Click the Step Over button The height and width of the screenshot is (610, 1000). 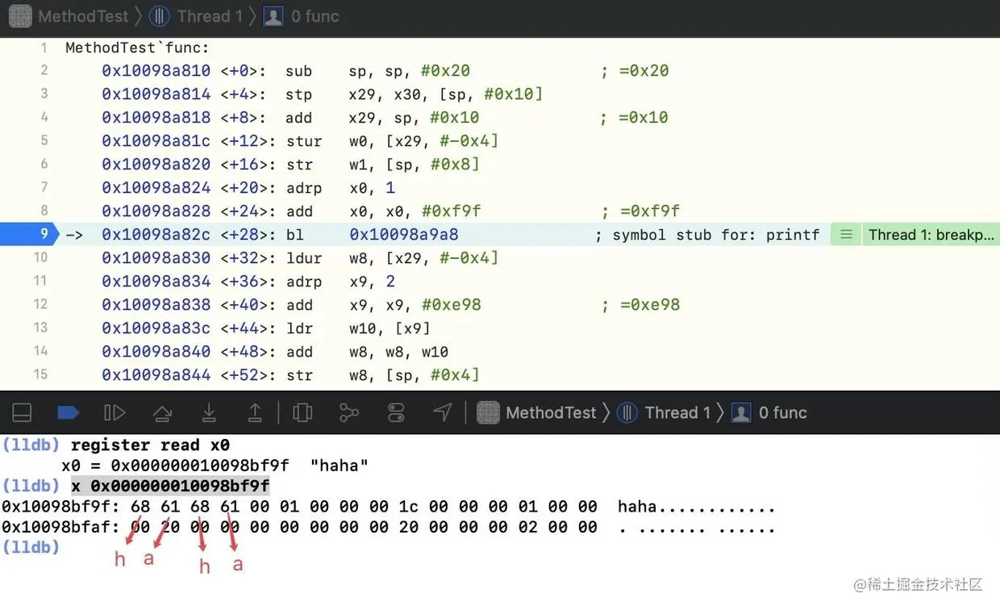[162, 413]
